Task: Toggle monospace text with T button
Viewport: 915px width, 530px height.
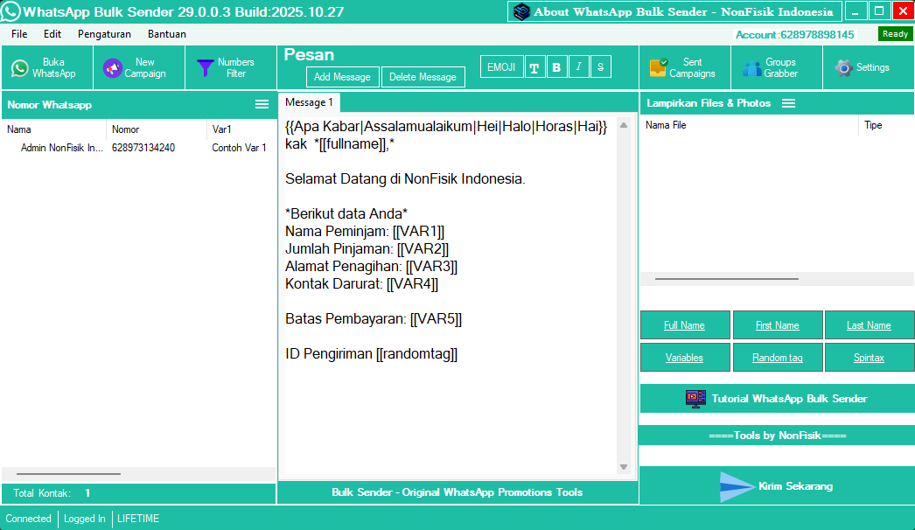Action: tap(534, 67)
